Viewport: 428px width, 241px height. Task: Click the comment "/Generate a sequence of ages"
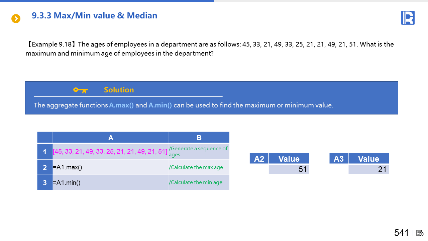pyautogui.click(x=198, y=152)
